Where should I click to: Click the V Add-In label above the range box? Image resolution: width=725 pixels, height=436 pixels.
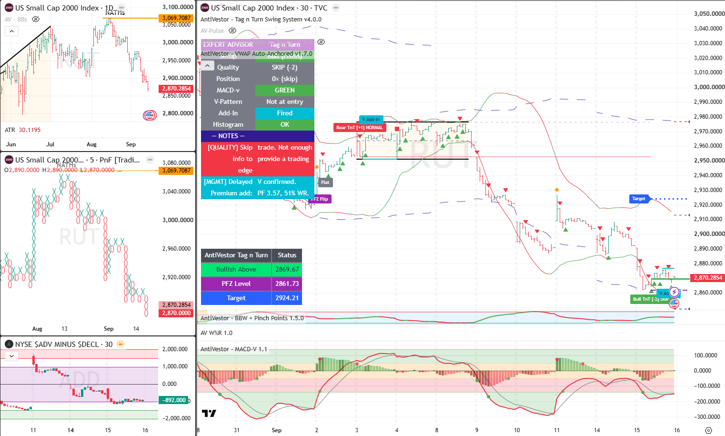[x=371, y=119]
